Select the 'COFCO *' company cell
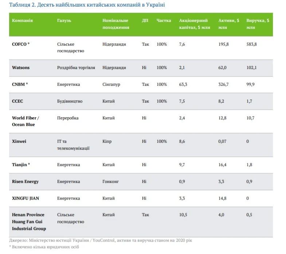 (x=21, y=44)
